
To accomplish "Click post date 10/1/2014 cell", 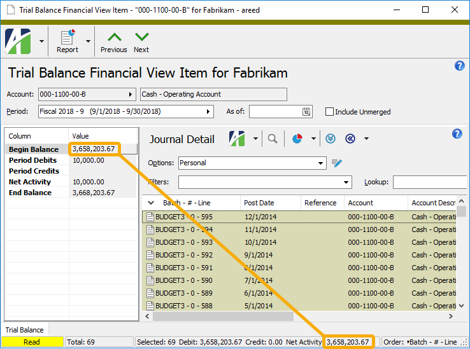I will pos(260,242).
